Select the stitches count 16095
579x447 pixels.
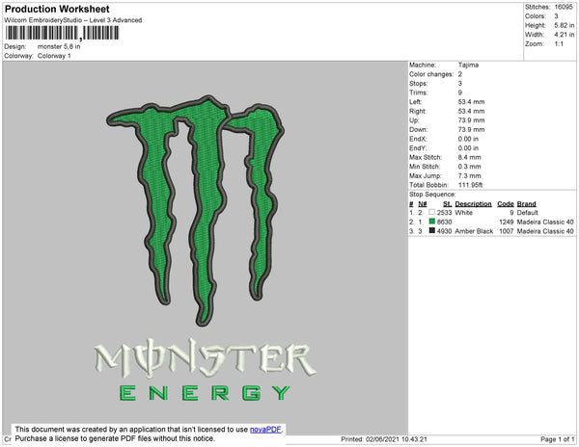[564, 7]
